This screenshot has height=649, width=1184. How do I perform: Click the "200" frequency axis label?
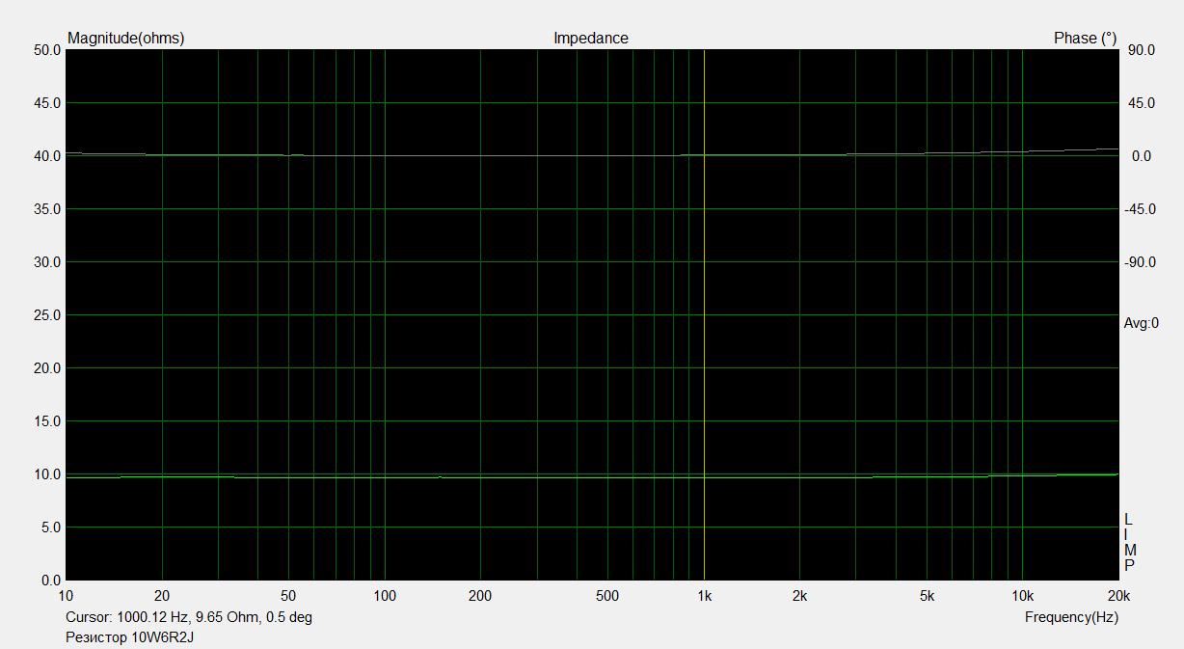click(x=480, y=596)
